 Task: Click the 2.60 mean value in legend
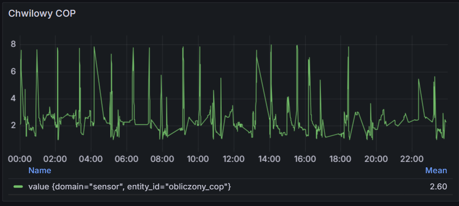(437, 186)
